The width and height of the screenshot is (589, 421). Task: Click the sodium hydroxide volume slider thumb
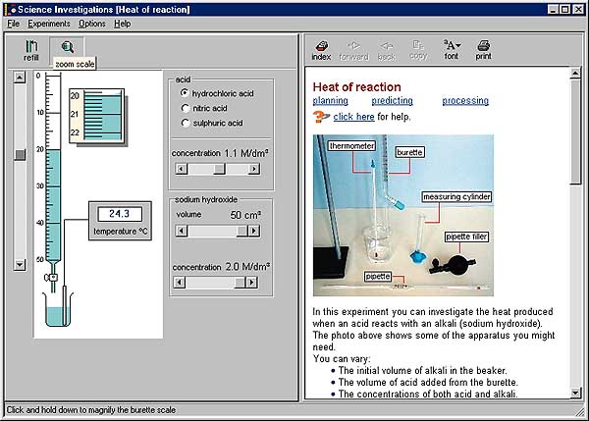[241, 231]
